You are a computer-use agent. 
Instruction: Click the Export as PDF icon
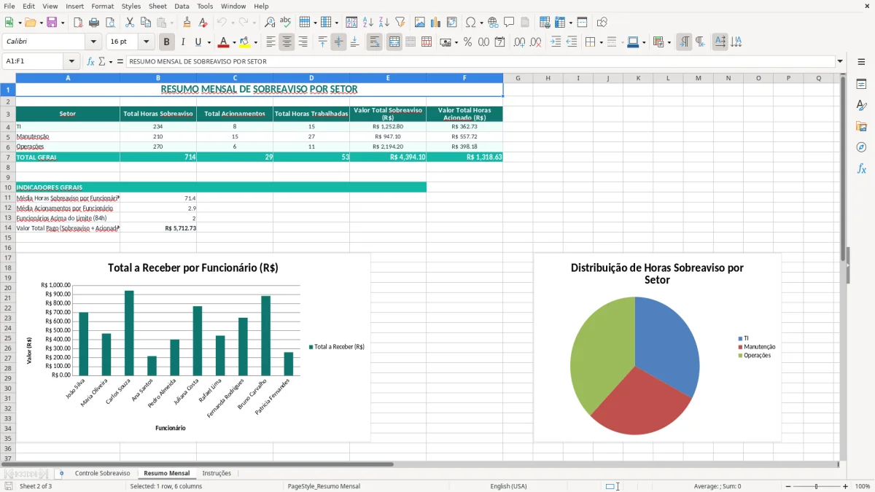point(78,23)
